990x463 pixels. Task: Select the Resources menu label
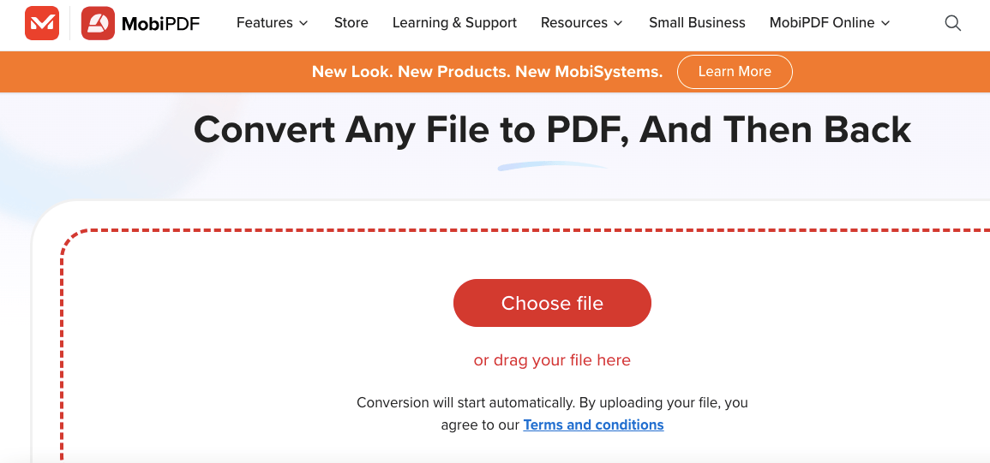tap(574, 23)
